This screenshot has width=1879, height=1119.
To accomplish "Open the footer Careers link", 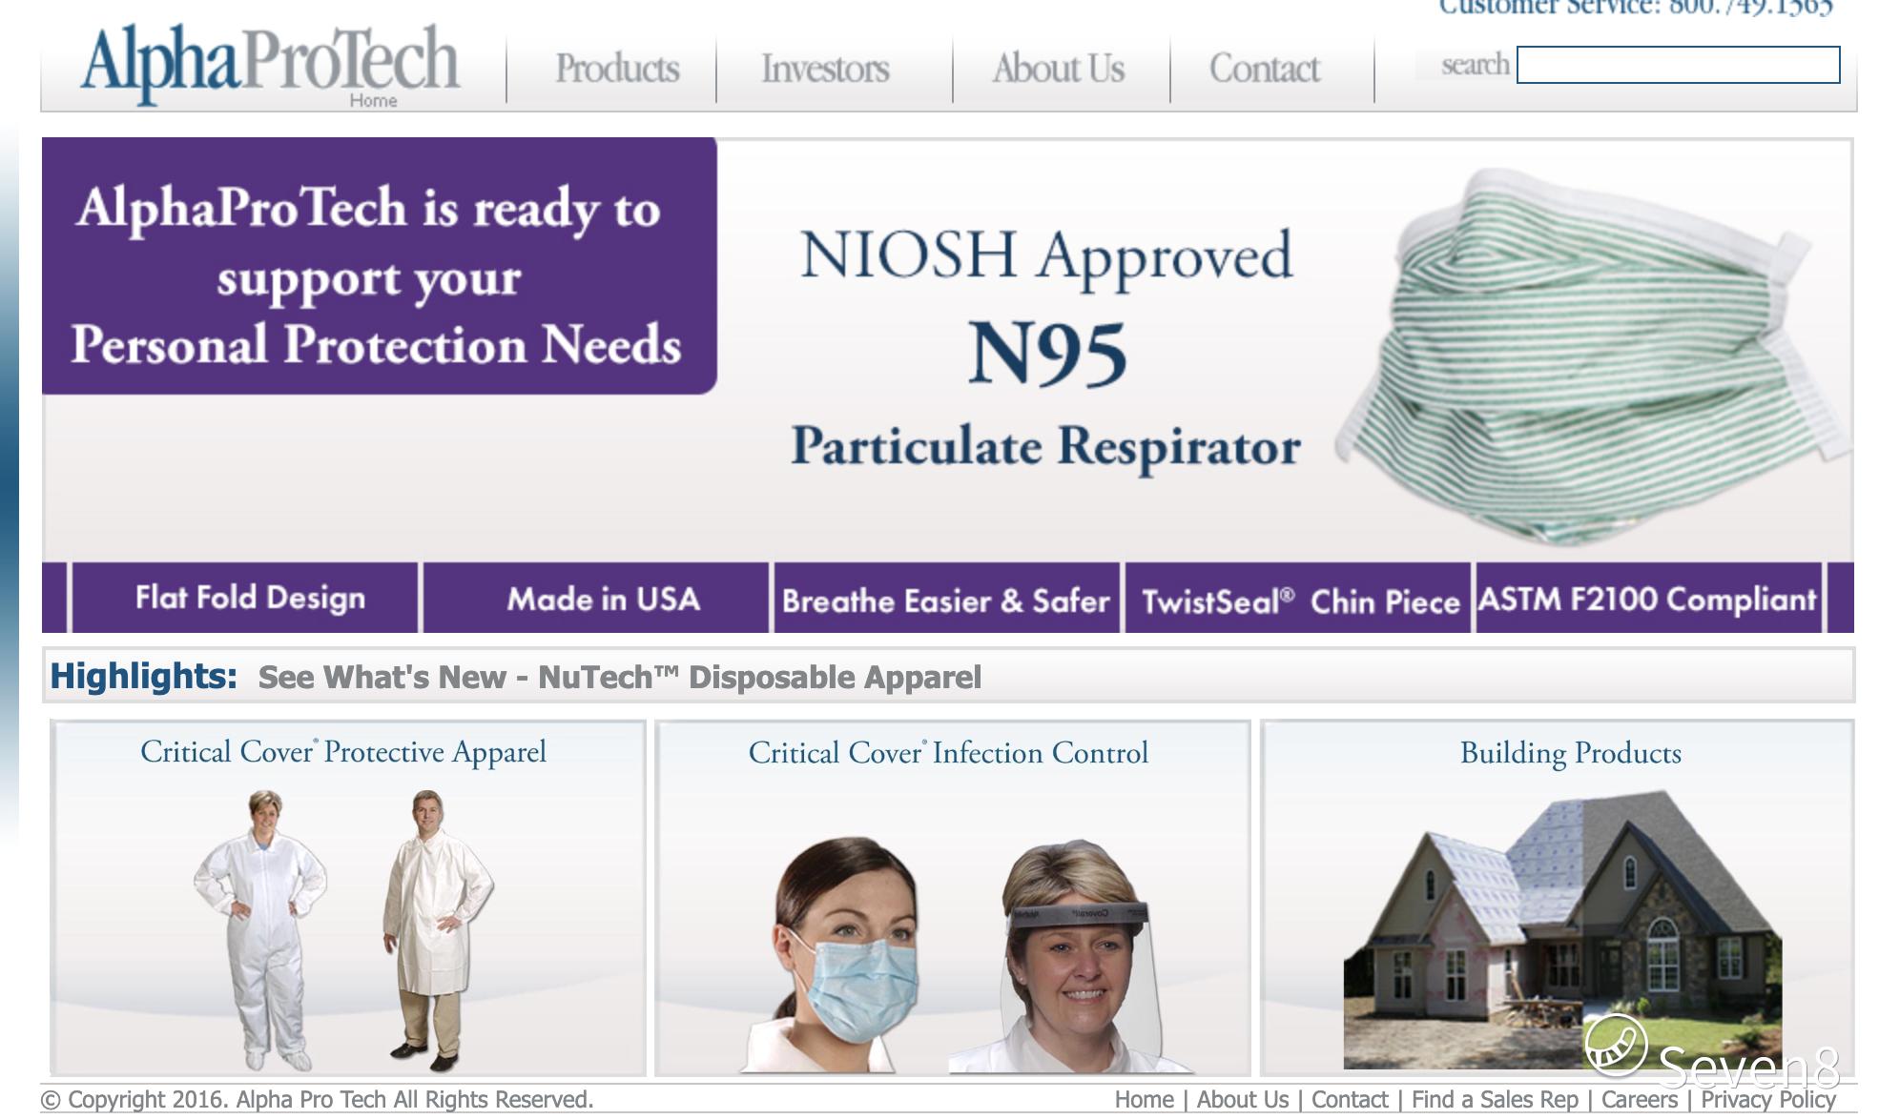I will click(1639, 1099).
